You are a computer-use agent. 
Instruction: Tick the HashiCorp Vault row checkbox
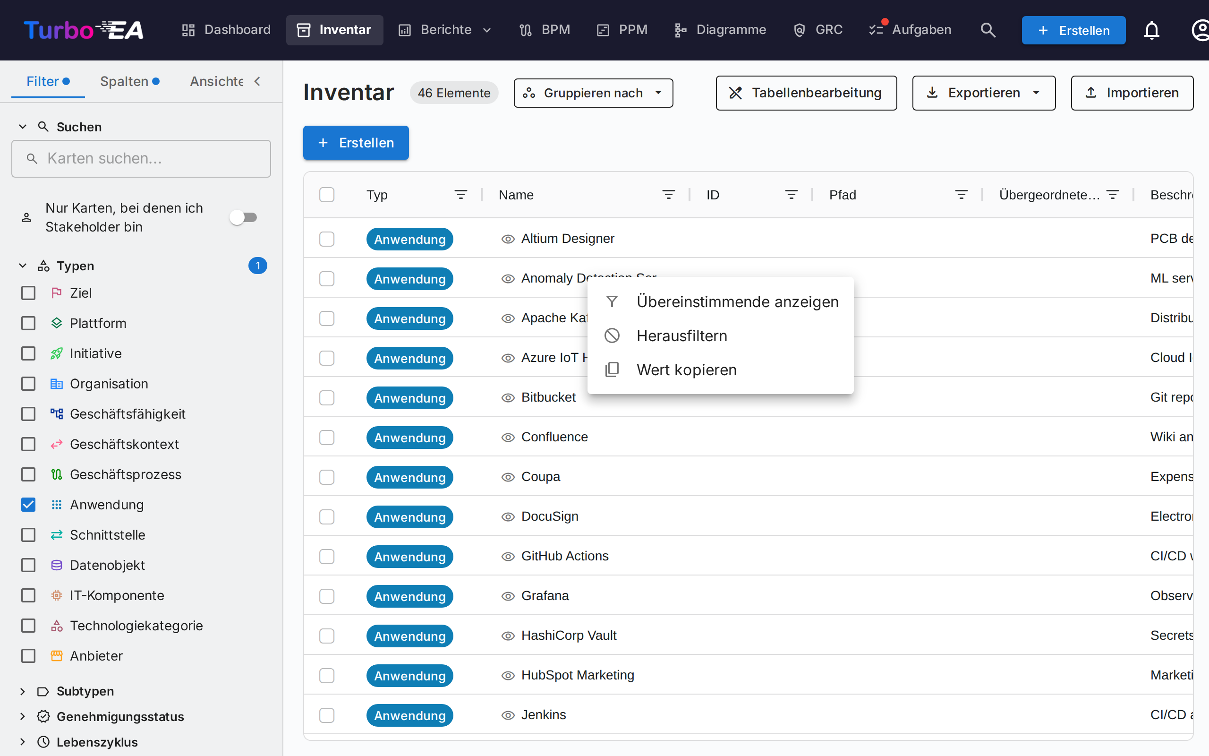(x=327, y=636)
